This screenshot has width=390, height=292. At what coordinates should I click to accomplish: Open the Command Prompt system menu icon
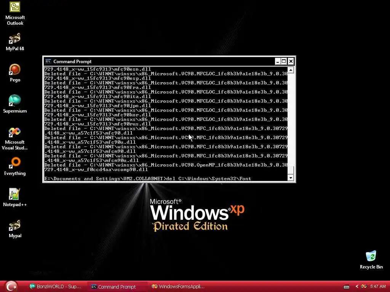48,61
